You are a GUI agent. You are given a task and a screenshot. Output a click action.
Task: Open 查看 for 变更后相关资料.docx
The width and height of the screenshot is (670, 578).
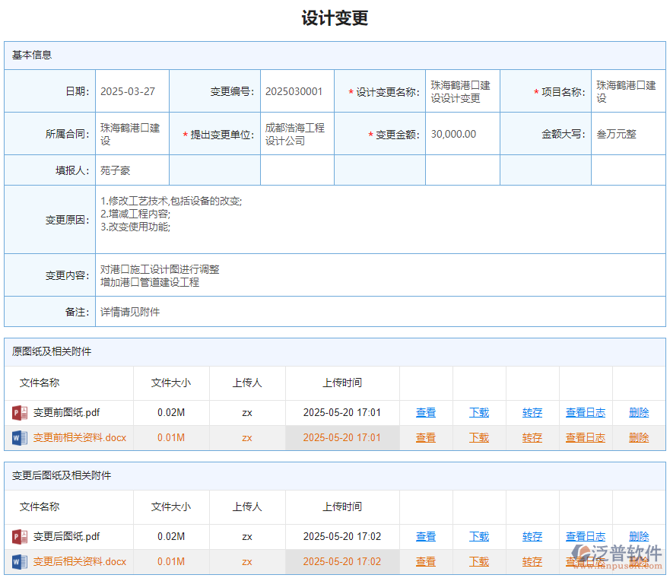tap(426, 561)
